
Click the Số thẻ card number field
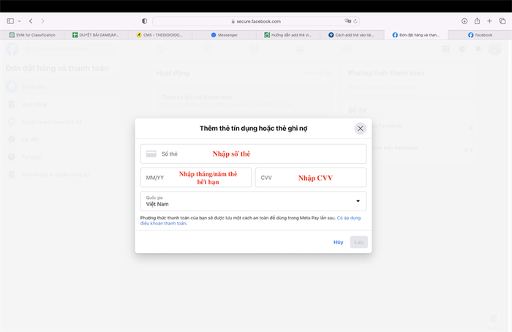point(253,154)
